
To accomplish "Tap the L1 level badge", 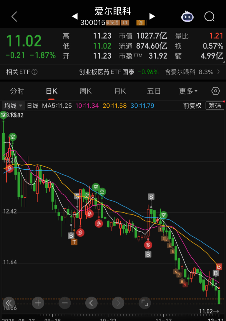I will pyautogui.click(x=125, y=22).
